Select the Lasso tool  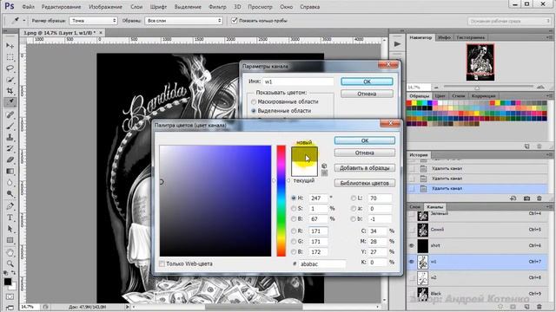10,68
